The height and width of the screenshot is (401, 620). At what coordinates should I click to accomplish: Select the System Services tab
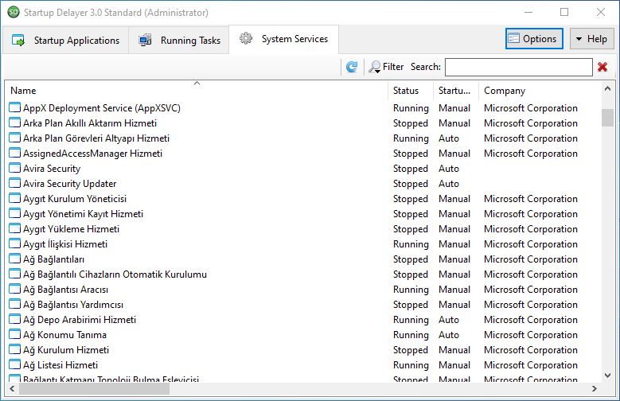284,39
